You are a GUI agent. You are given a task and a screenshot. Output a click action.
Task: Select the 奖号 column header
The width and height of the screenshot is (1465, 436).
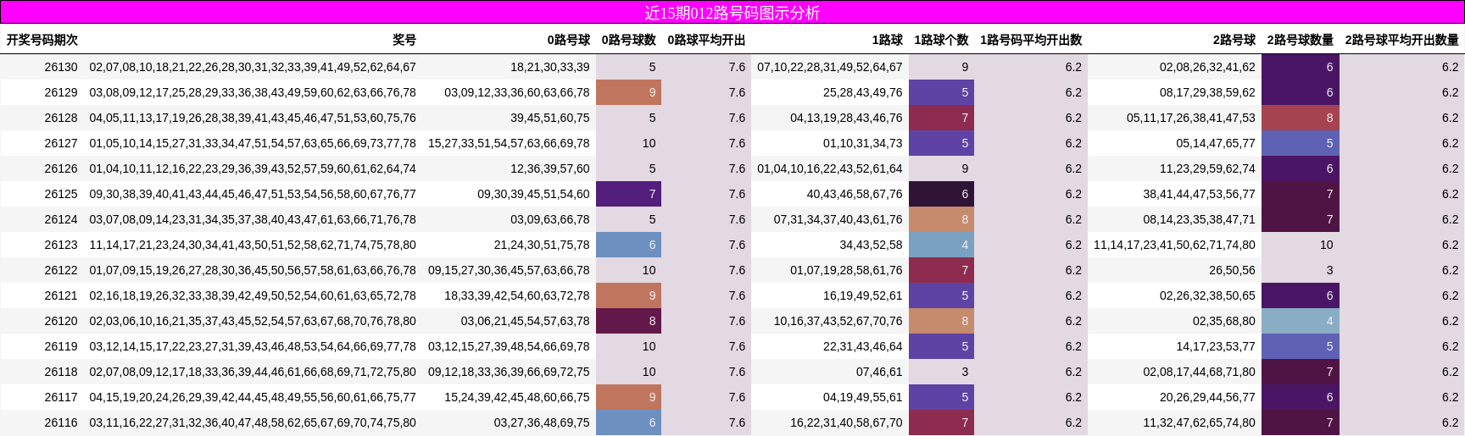point(404,40)
